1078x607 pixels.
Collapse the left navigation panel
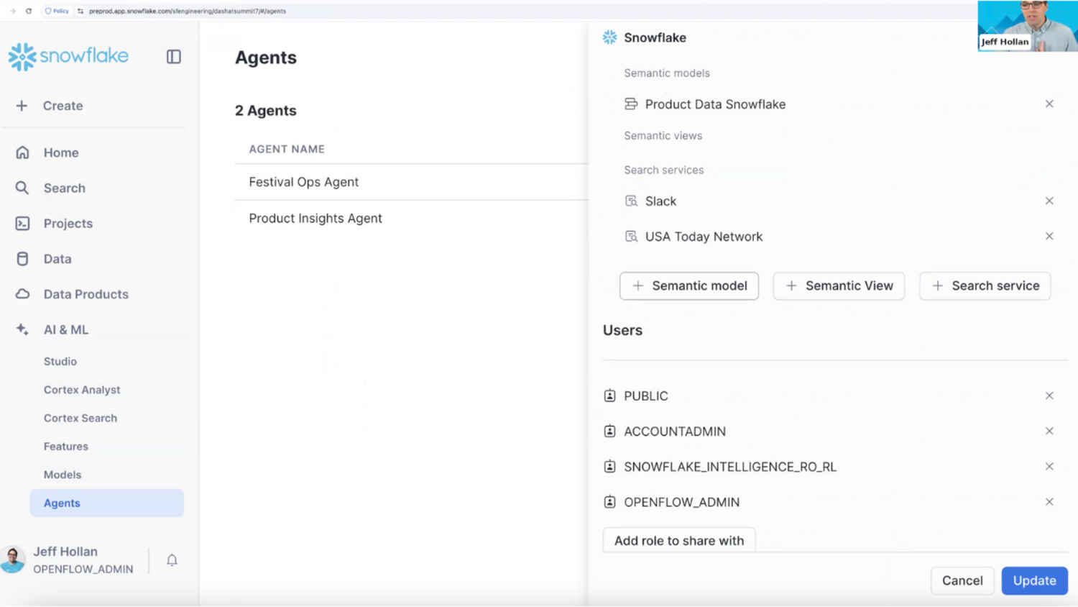[x=173, y=56]
